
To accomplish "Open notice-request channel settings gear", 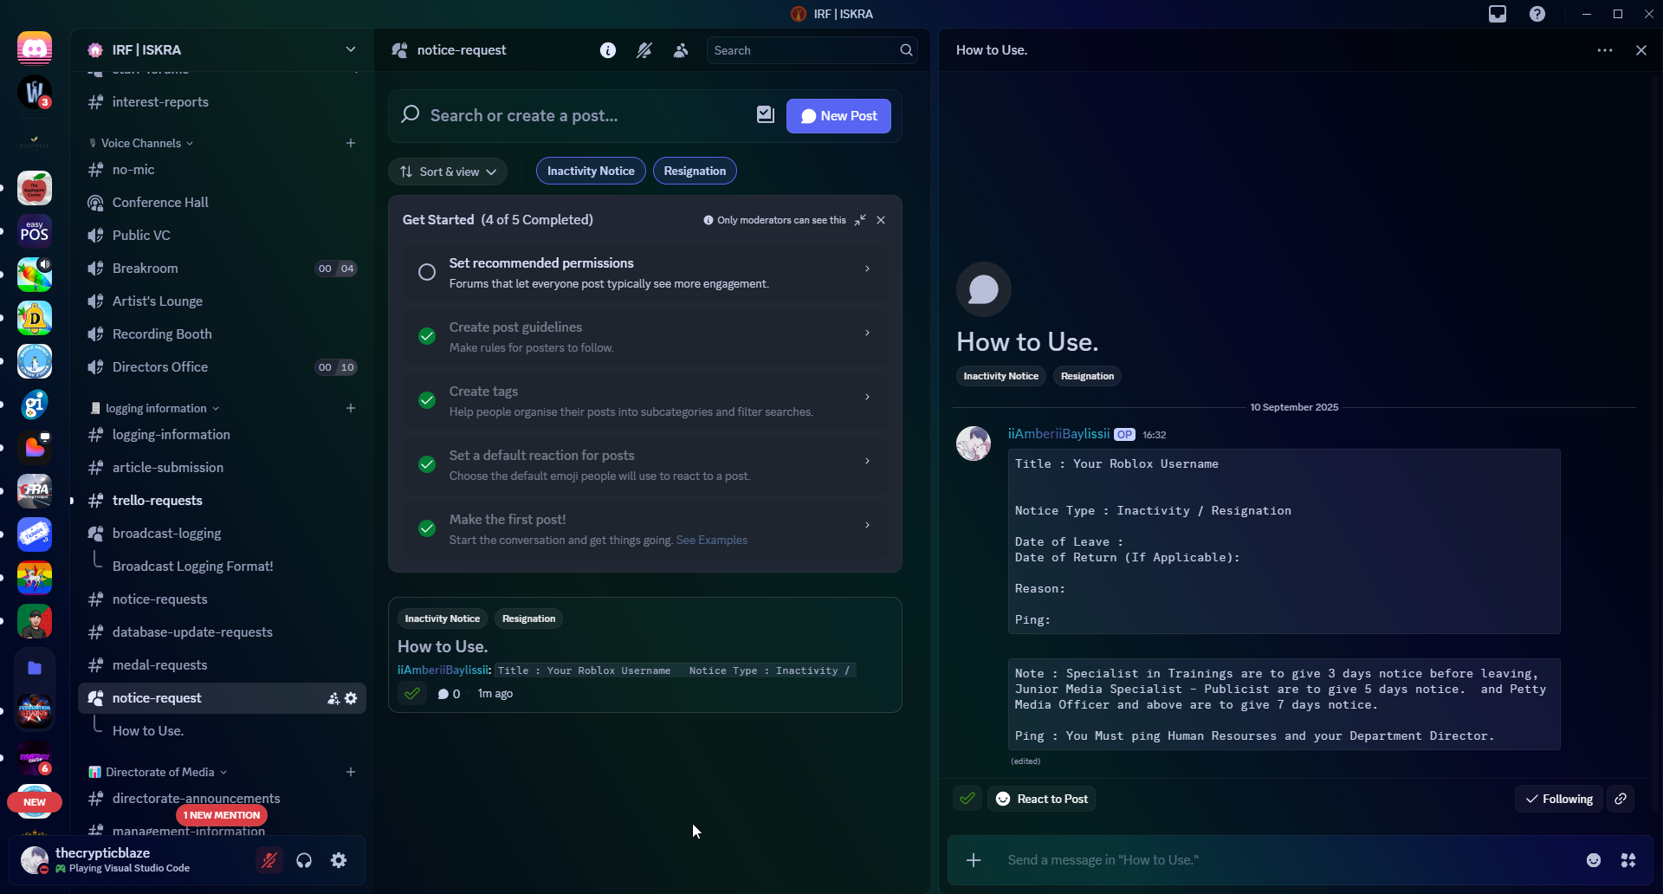I will 351,698.
